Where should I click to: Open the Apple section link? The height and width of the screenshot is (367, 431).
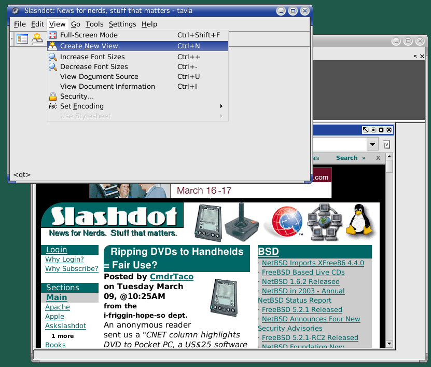54,316
